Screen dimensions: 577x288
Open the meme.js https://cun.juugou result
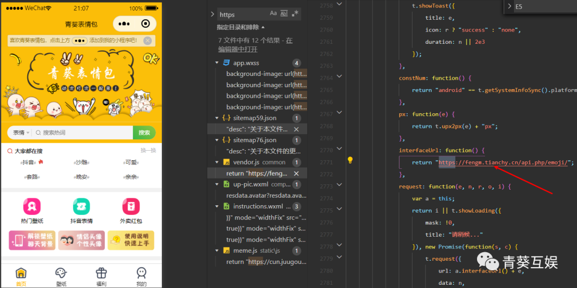pos(266,261)
